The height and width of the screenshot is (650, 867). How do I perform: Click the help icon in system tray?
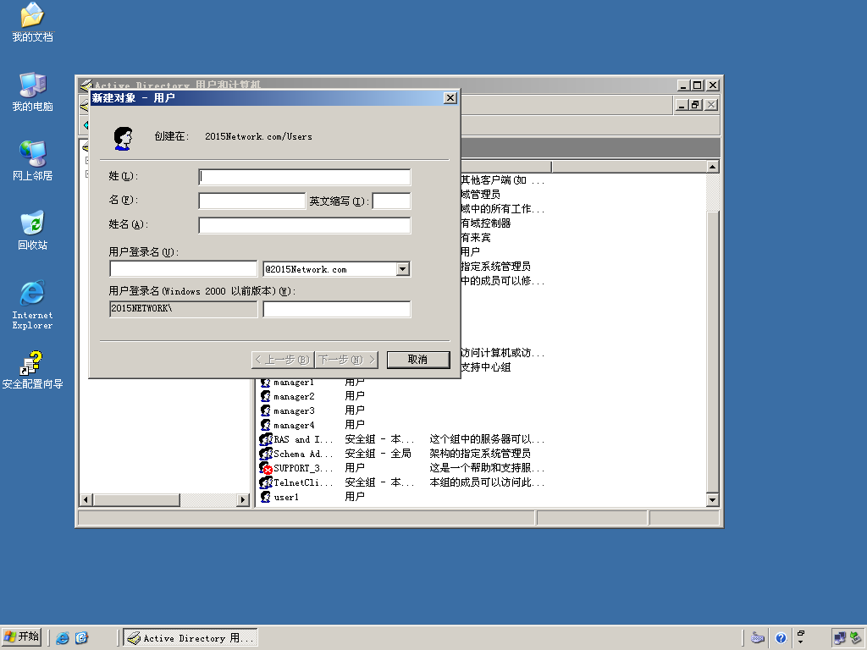780,638
